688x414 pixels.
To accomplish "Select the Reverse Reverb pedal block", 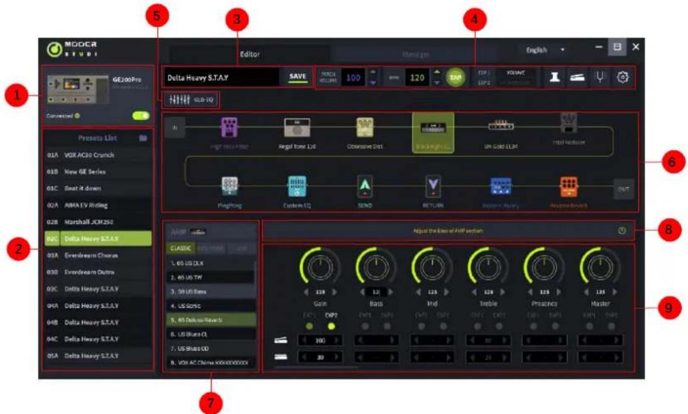I will [x=569, y=187].
